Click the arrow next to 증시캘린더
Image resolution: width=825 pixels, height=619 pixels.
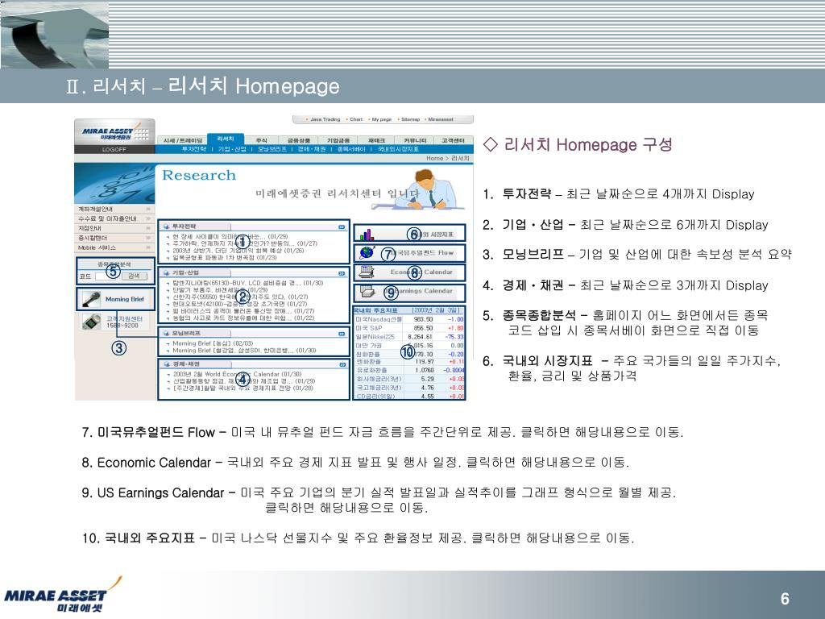pyautogui.click(x=148, y=238)
